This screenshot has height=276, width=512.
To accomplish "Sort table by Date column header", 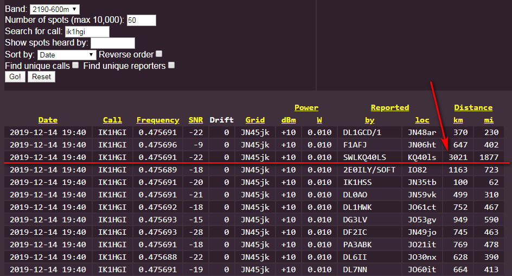I will pyautogui.click(x=48, y=120).
